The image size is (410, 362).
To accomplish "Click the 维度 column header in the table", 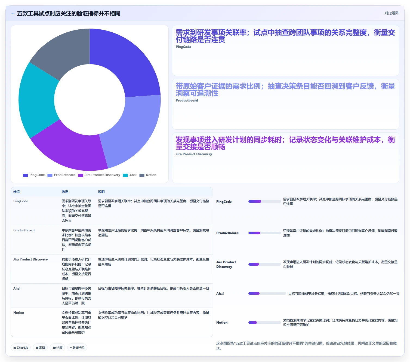I will pos(17,192).
